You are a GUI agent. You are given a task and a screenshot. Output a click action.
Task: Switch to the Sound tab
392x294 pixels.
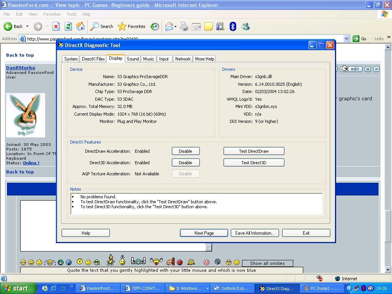(x=132, y=59)
